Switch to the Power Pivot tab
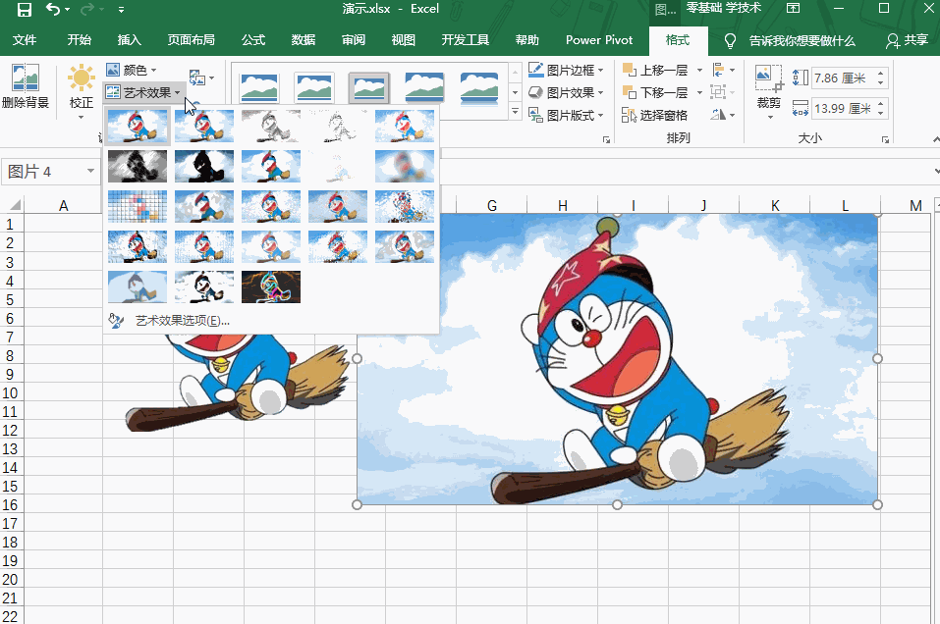The image size is (940, 624). point(599,40)
